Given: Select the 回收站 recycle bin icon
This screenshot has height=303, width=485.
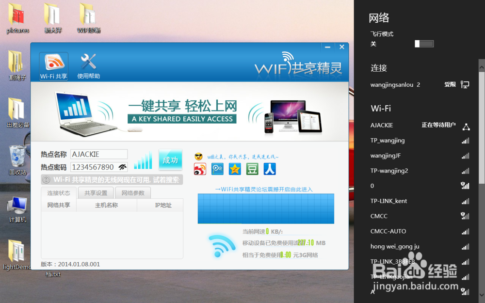Looking at the screenshot, I should click(17, 160).
